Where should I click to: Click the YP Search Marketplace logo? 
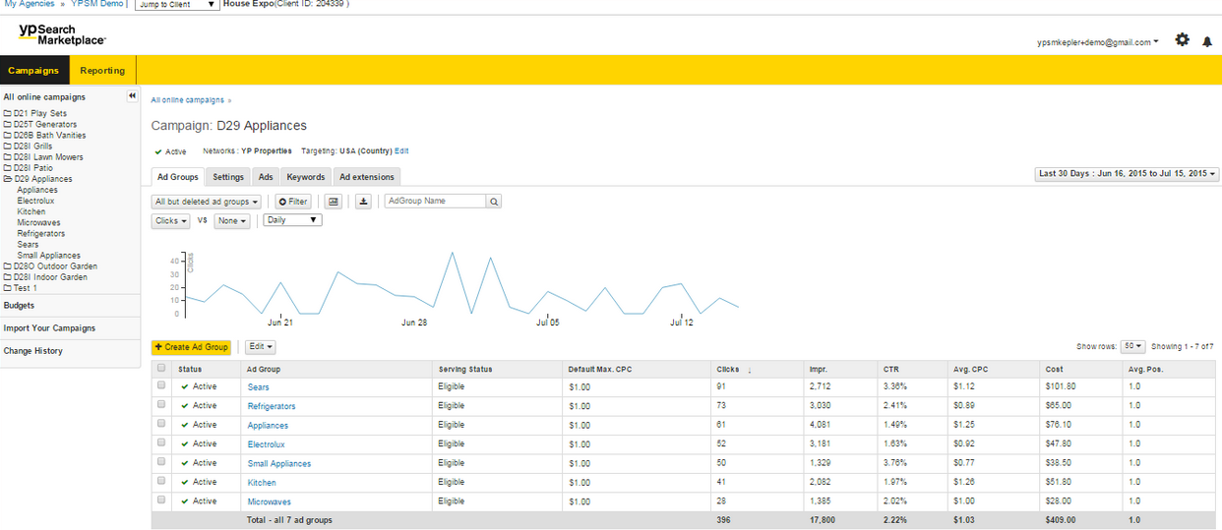point(62,35)
